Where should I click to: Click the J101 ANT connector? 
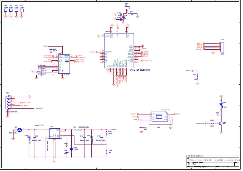click(126, 8)
